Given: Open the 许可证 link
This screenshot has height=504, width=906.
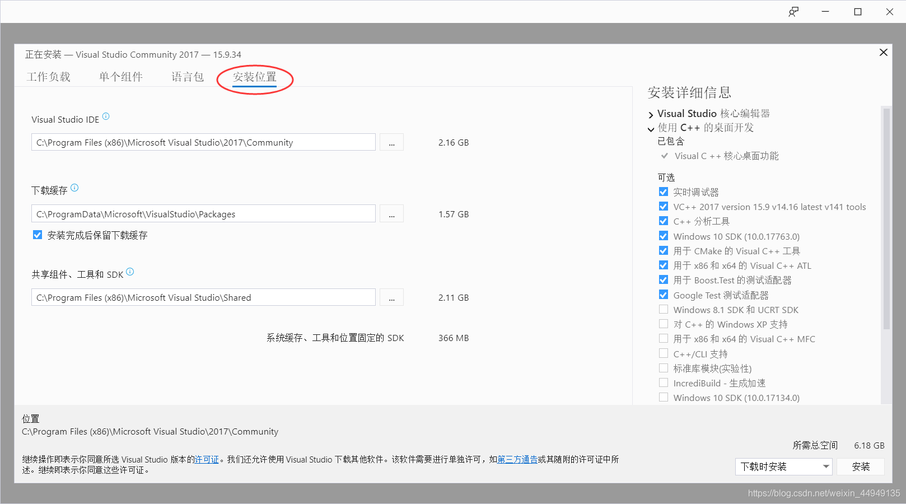Looking at the screenshot, I should coord(207,459).
